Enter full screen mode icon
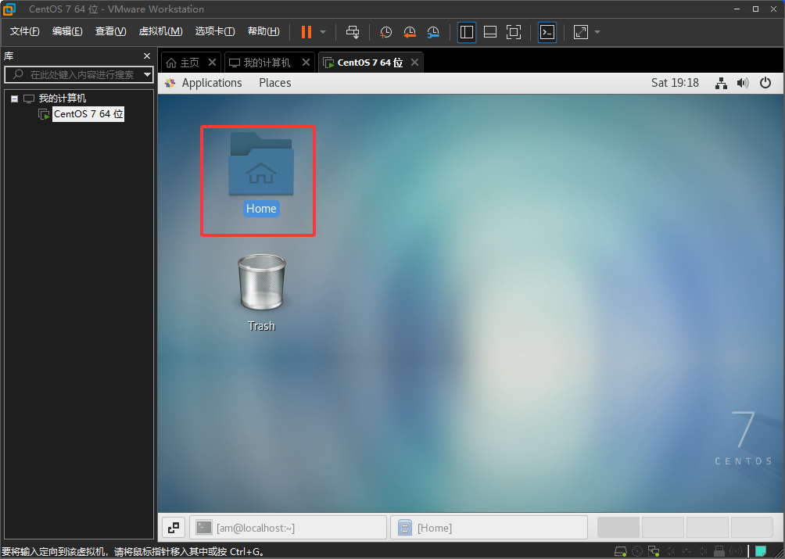Viewport: 785px width, 559px height. point(514,32)
